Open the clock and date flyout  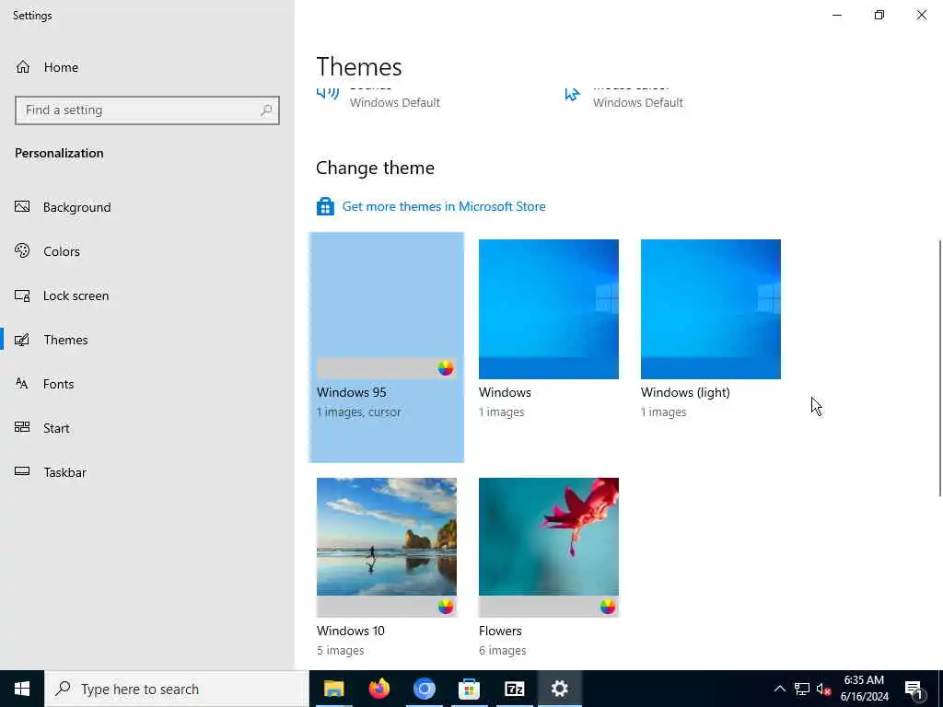pyautogui.click(x=864, y=689)
